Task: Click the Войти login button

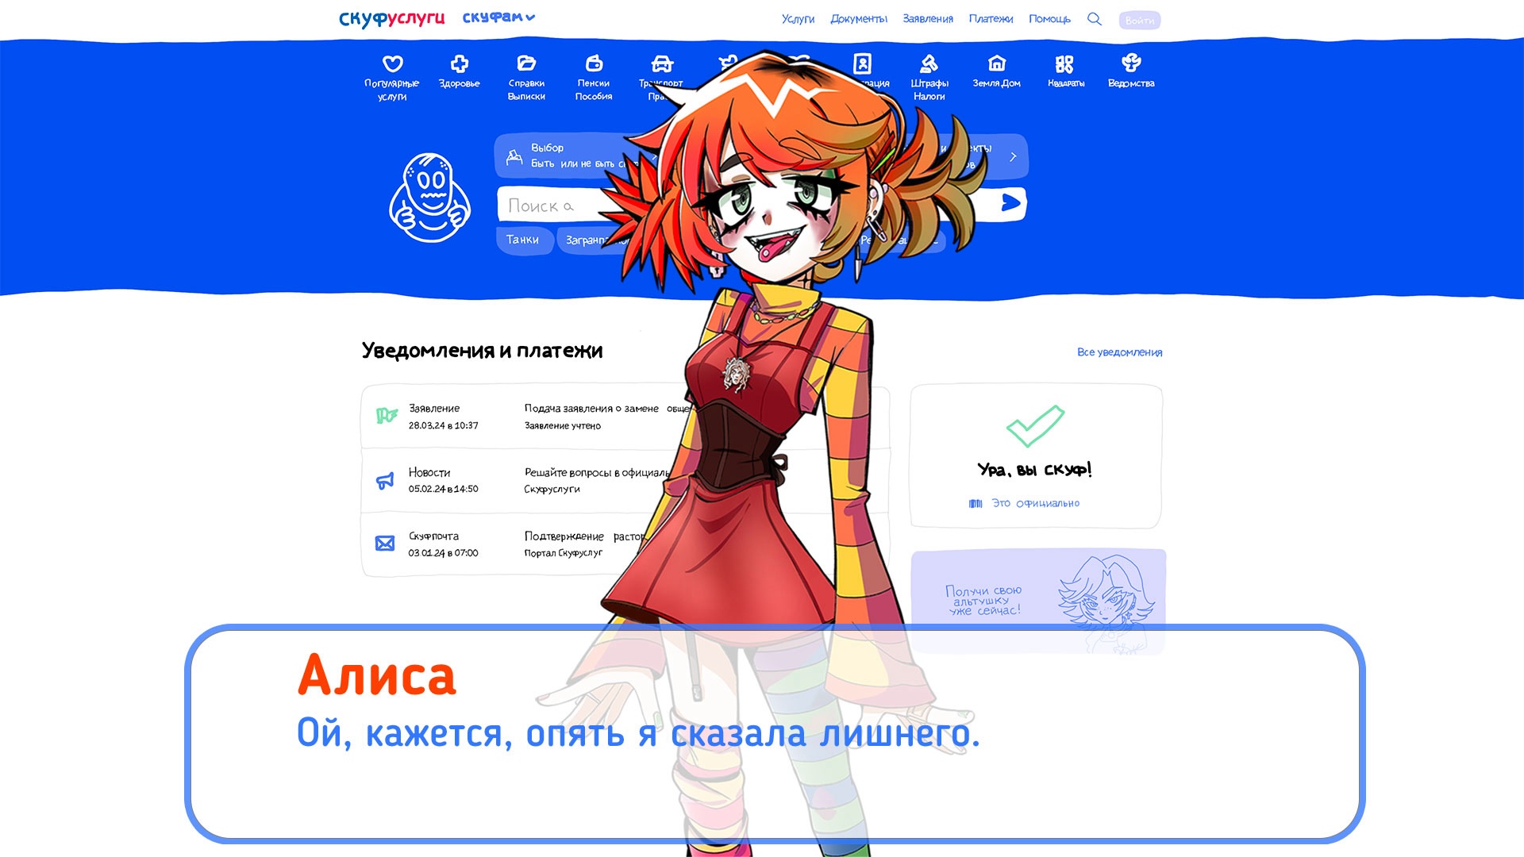Action: point(1140,19)
